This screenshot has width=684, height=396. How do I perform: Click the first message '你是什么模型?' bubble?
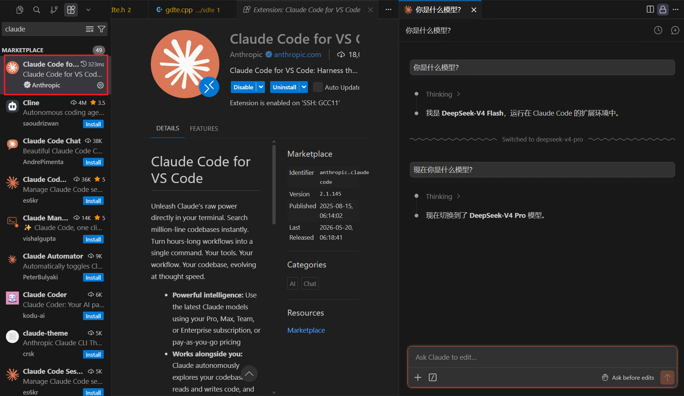(x=542, y=67)
